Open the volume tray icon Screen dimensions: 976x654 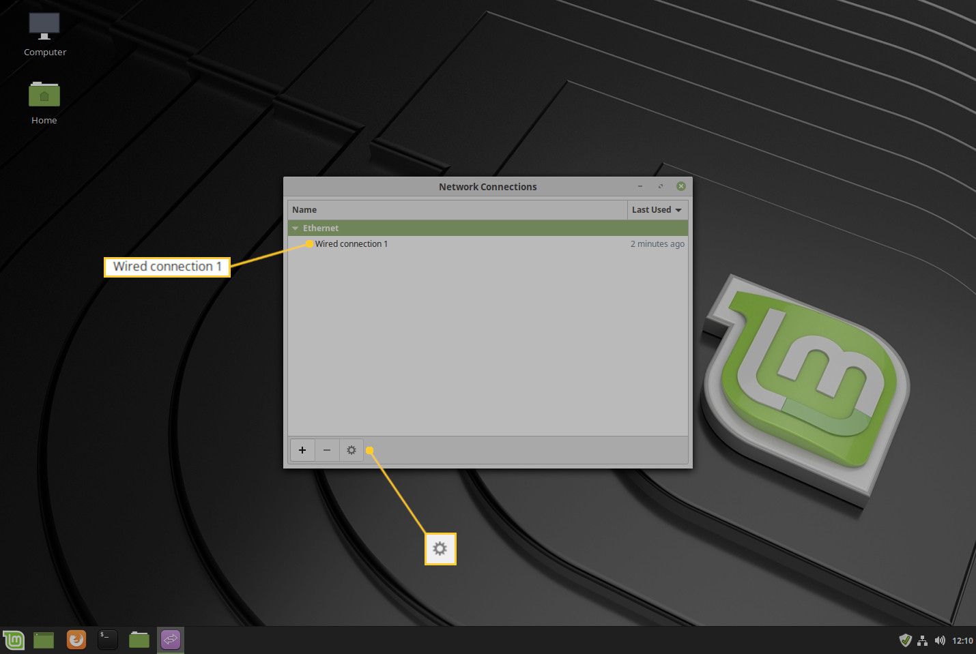940,640
